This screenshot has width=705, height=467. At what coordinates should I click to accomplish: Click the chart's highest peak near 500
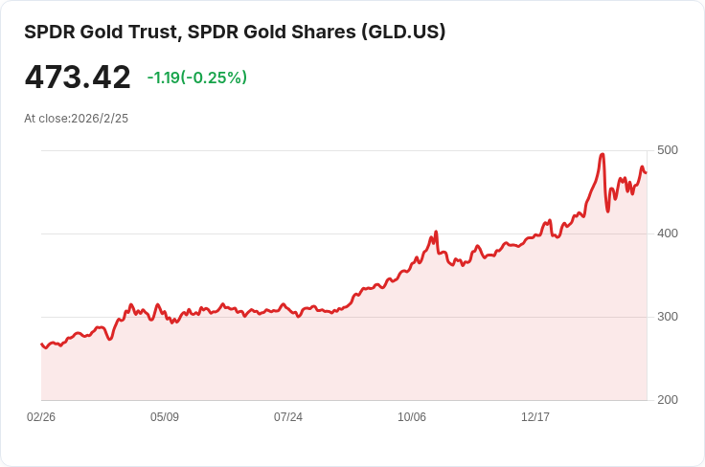(x=602, y=154)
